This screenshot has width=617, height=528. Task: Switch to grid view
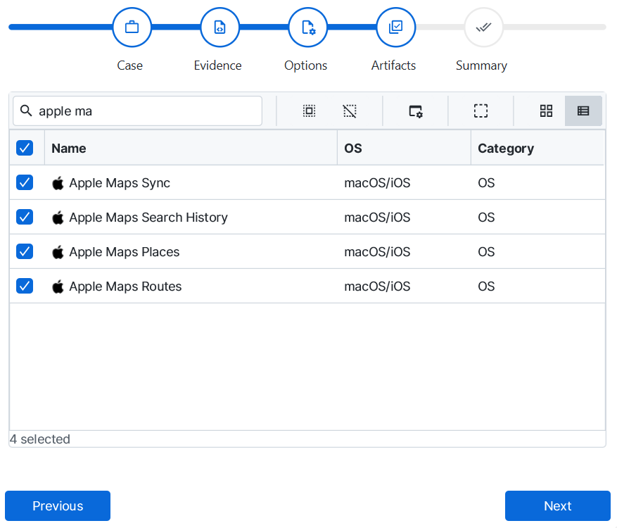click(546, 111)
